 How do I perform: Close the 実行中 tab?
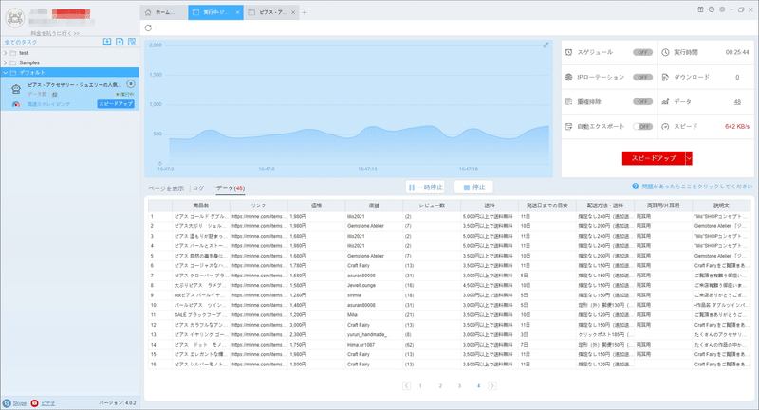[237, 12]
